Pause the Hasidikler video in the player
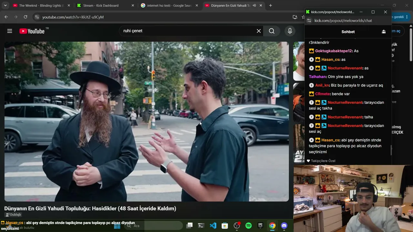The image size is (413, 232). [146, 121]
